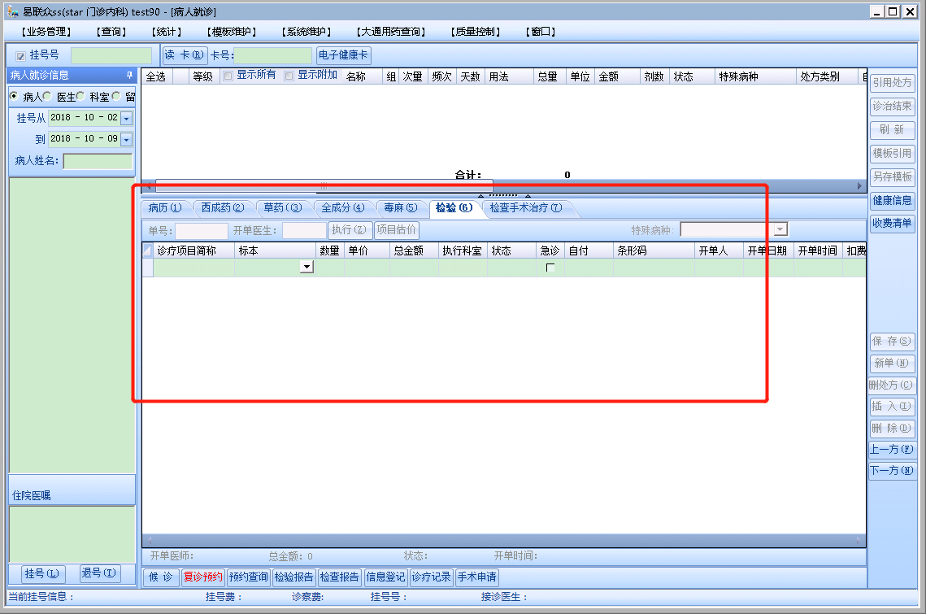926x614 pixels.
Task: Open 检验报告
Action: 294,577
